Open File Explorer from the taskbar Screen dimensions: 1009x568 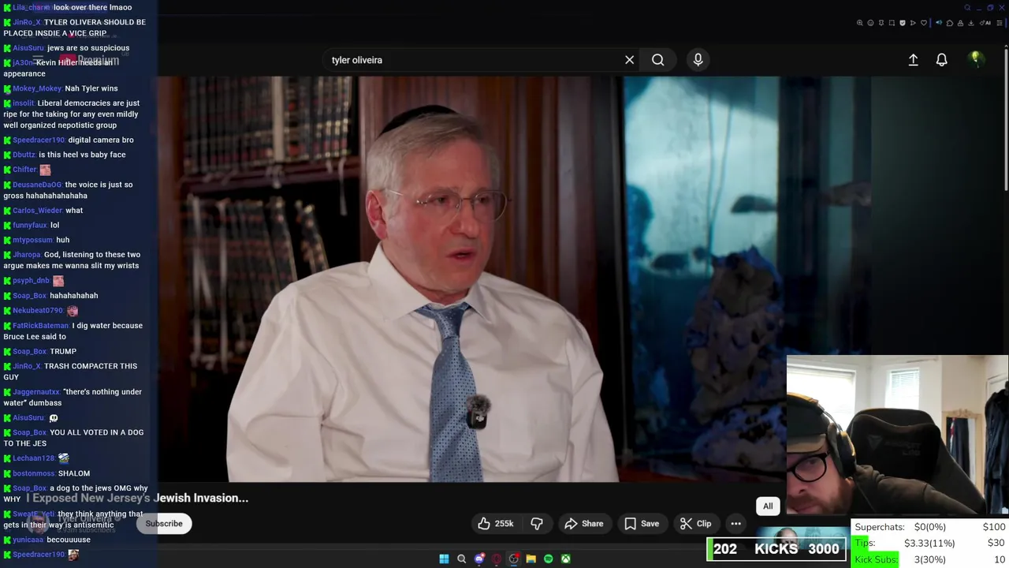click(531, 559)
